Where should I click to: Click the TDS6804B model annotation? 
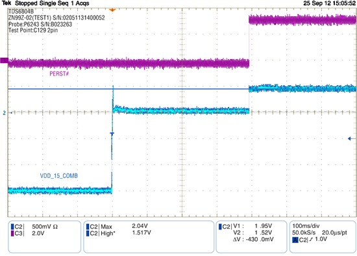click(21, 12)
